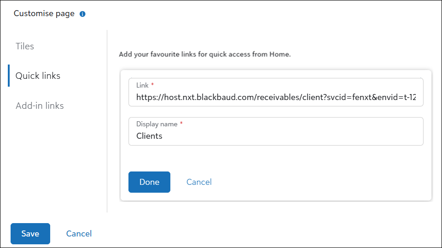
Task: Click empty space right of the inner Cancel link
Action: pos(322,182)
